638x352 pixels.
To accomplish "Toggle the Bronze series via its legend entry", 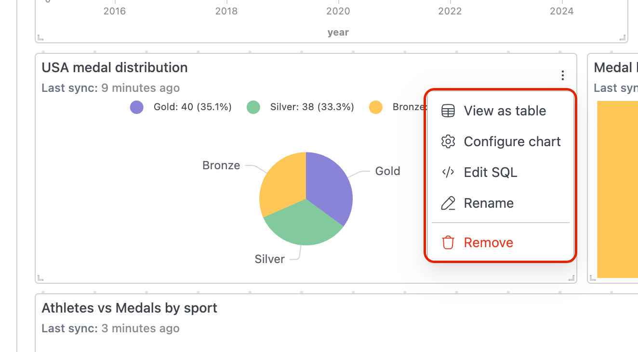I will [400, 107].
